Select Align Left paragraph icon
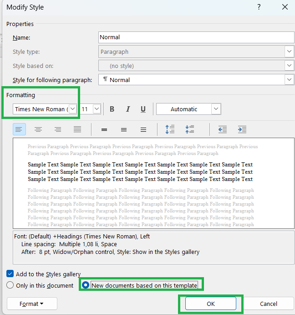Image resolution: width=295 pixels, height=315 pixels. (19, 129)
